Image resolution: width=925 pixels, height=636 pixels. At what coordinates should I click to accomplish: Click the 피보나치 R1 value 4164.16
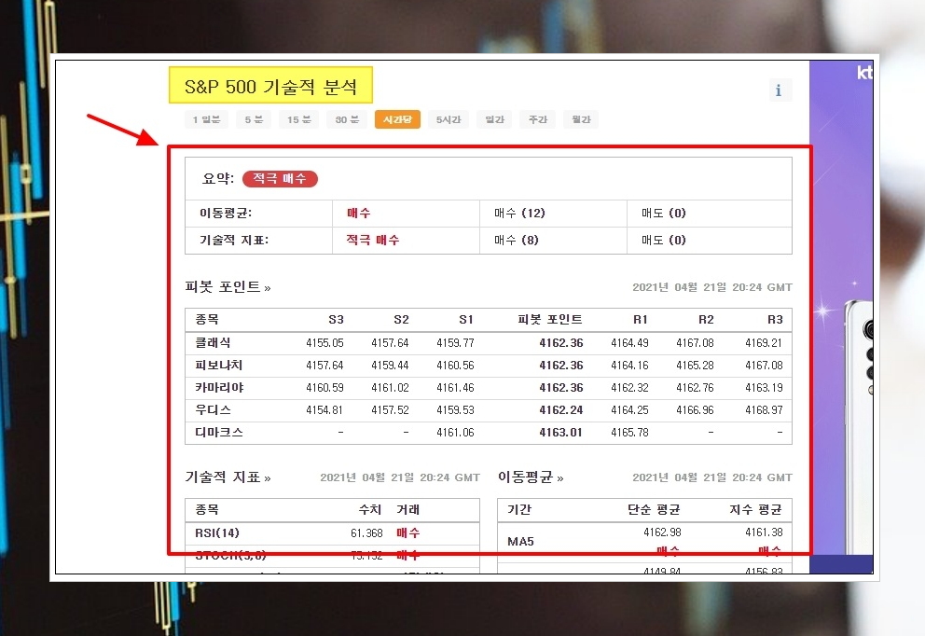pos(629,366)
